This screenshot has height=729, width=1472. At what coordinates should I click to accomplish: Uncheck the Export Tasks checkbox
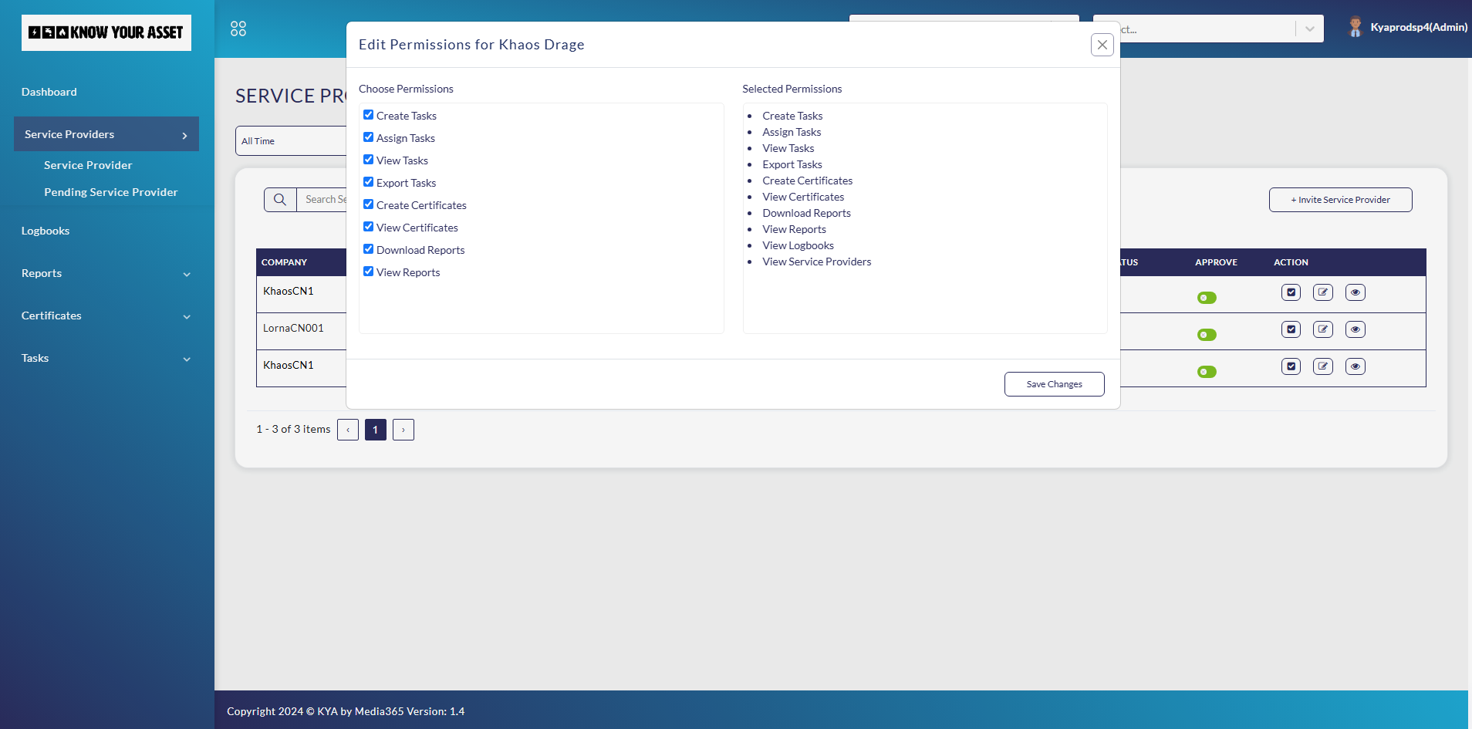368,182
